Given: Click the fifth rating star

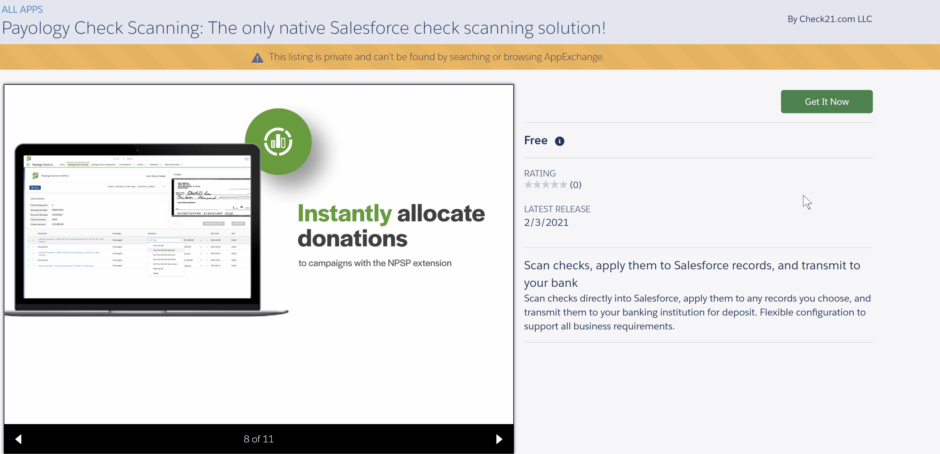Looking at the screenshot, I should point(563,185).
